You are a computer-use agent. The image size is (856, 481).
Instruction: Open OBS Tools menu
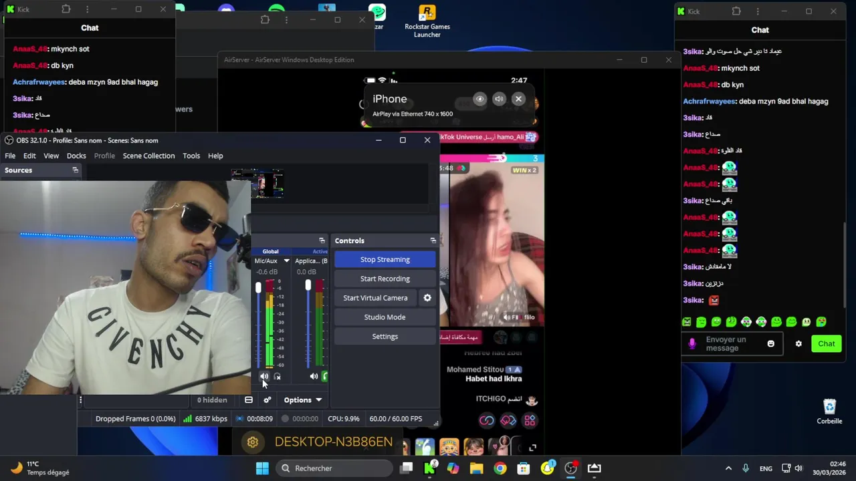coord(191,156)
